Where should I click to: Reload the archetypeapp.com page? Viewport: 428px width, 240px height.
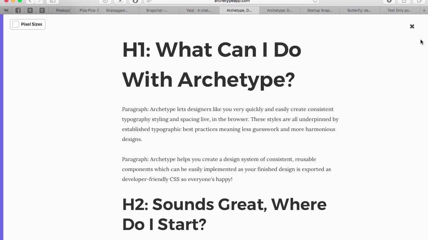(x=315, y=1)
